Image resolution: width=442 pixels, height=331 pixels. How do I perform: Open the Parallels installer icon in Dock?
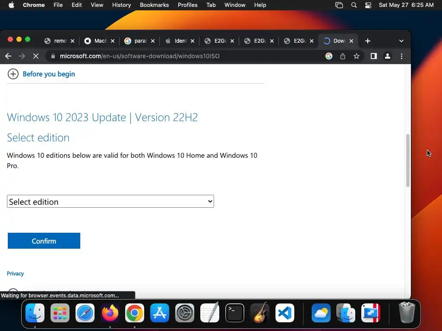(x=371, y=313)
